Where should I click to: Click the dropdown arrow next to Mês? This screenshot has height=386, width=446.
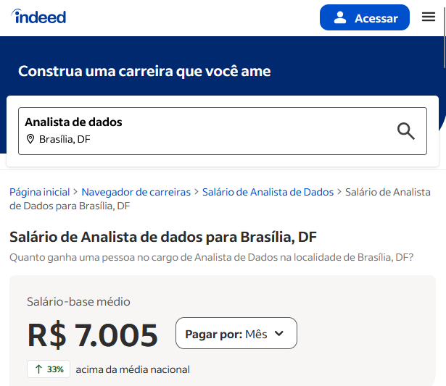click(x=279, y=333)
